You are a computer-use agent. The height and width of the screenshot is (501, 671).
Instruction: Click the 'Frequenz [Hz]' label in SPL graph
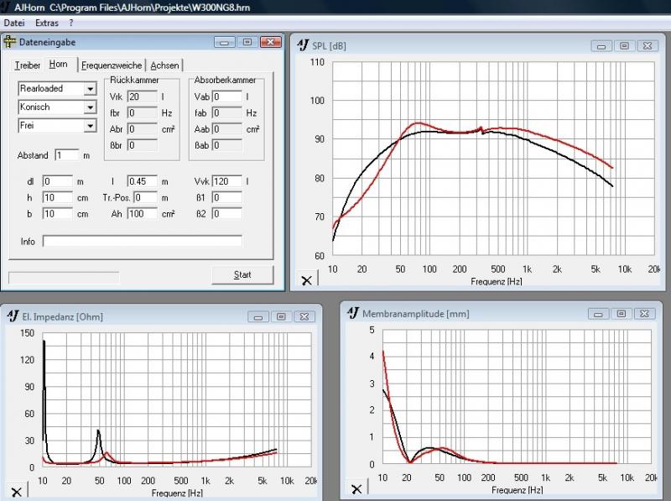(496, 281)
